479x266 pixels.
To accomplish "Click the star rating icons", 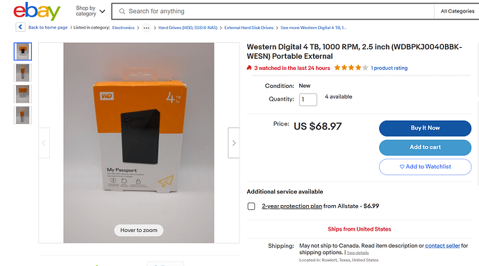I will (351, 68).
